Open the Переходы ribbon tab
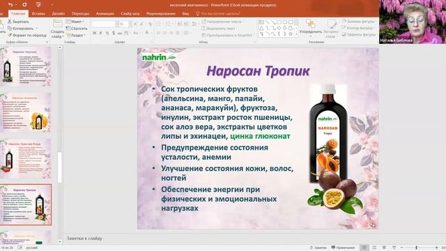 point(80,13)
